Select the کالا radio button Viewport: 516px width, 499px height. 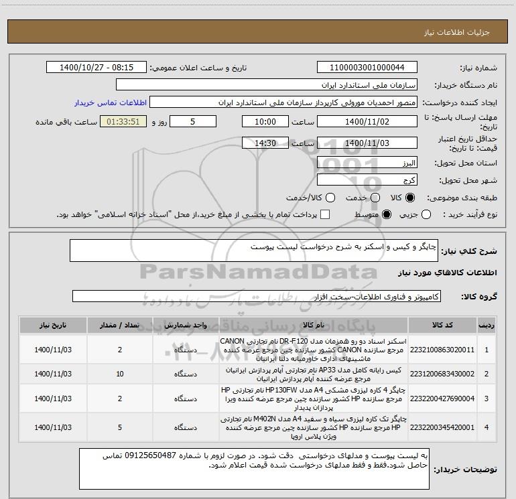(x=410, y=198)
